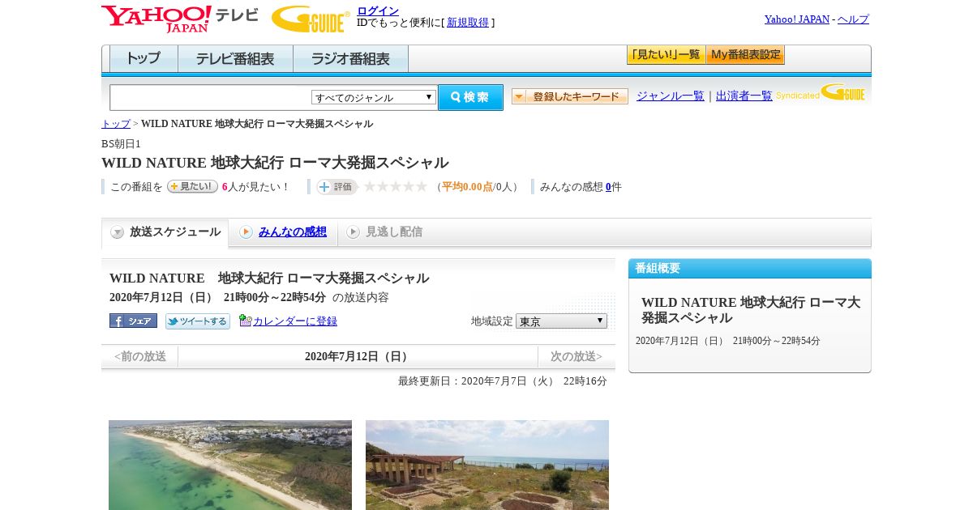The image size is (973, 510).
Task: Click the 見たい! add button
Action: (192, 186)
